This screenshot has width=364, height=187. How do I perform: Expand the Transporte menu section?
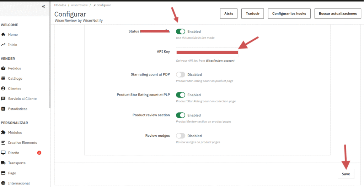coord(16,163)
